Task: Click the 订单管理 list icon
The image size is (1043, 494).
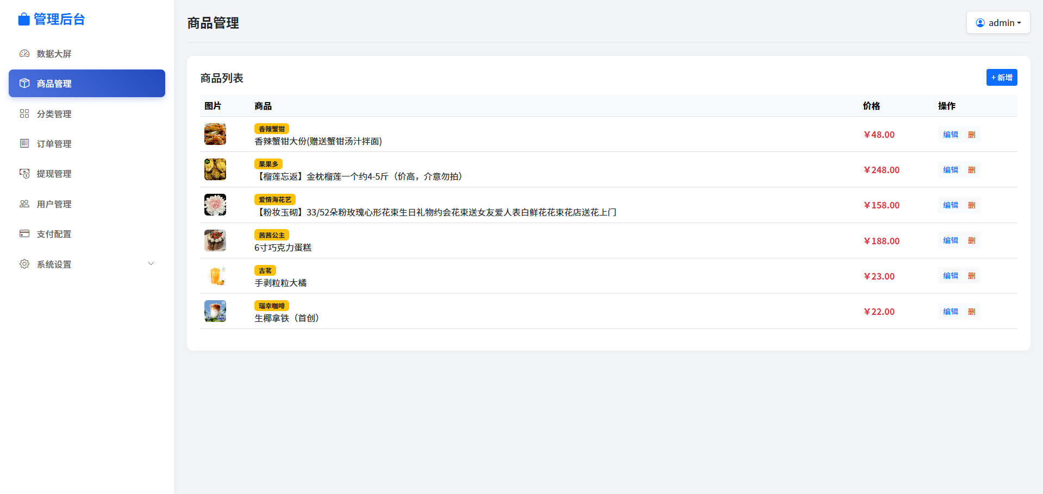Action: pos(24,143)
